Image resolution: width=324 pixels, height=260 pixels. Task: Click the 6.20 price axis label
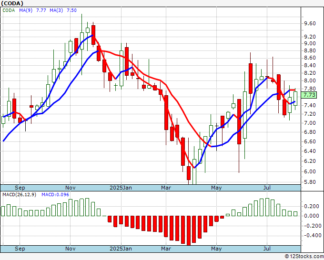point(310,161)
